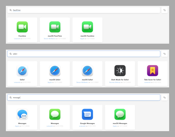This screenshot has width=175, height=137.
Task: Click the "Tabs Saver for Safari" title
Action: [x=152, y=80]
